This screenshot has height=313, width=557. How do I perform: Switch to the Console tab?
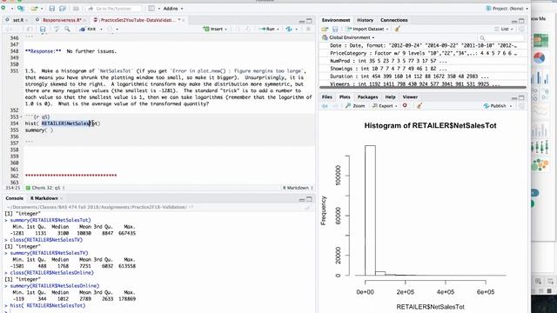[x=15, y=198]
